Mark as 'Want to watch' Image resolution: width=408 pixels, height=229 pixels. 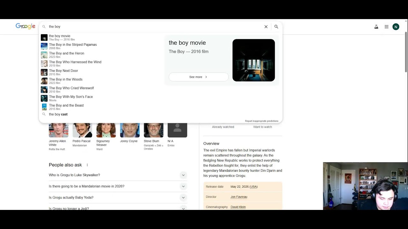[x=263, y=127]
